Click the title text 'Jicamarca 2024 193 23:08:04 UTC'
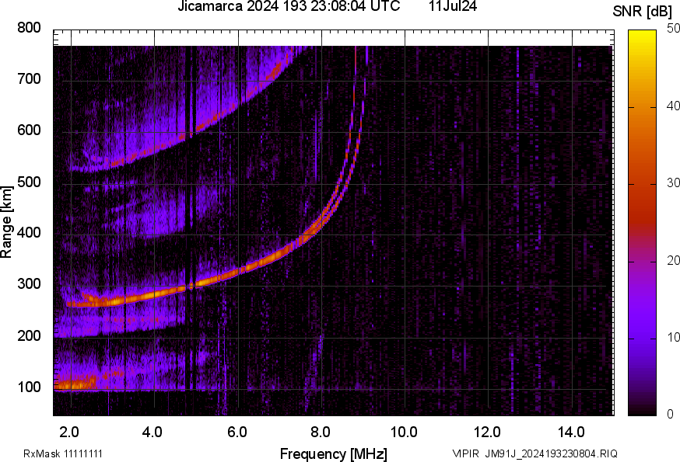Image resolution: width=680 pixels, height=462 pixels. [289, 6]
